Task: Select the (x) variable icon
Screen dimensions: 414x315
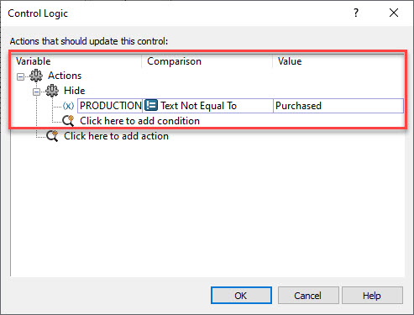Action: [68, 106]
